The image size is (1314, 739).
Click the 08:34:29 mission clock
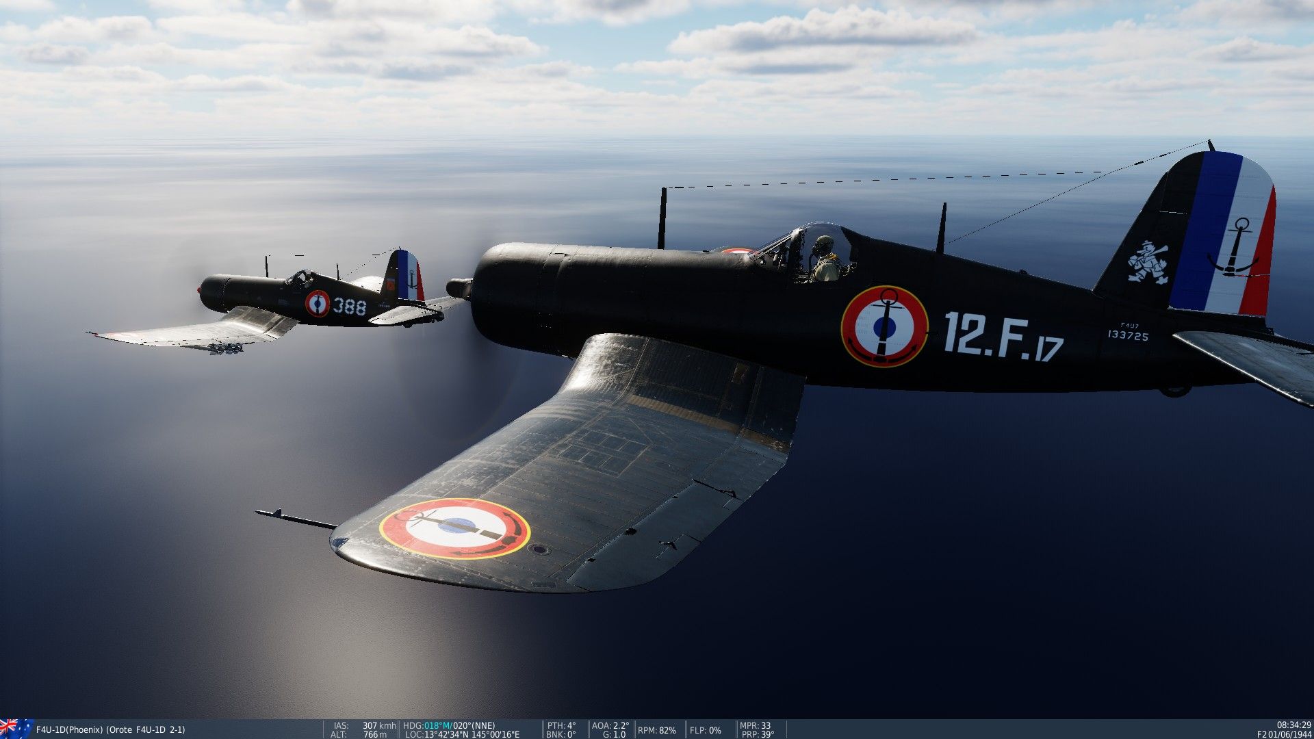1293,725
